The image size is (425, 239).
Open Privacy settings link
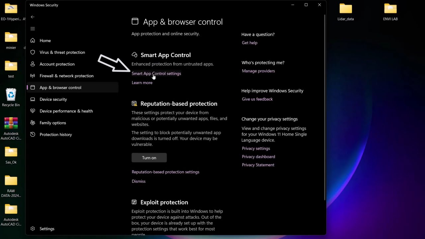(x=256, y=148)
